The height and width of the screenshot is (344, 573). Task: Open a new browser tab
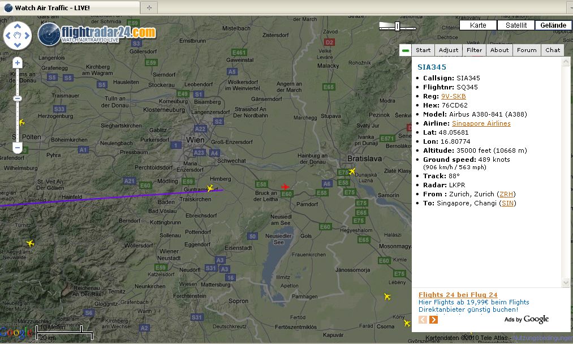(149, 8)
